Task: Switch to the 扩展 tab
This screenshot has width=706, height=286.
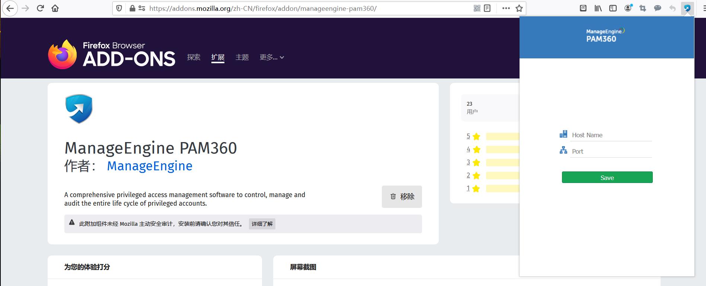Action: [218, 57]
